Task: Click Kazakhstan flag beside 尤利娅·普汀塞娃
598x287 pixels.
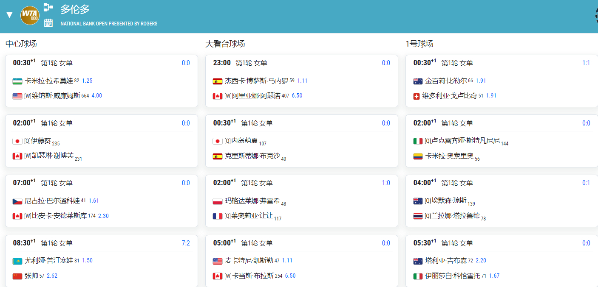Action: click(17, 261)
